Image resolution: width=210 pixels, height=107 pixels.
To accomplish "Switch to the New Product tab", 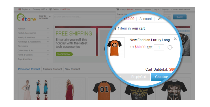I will (x=72, y=69).
